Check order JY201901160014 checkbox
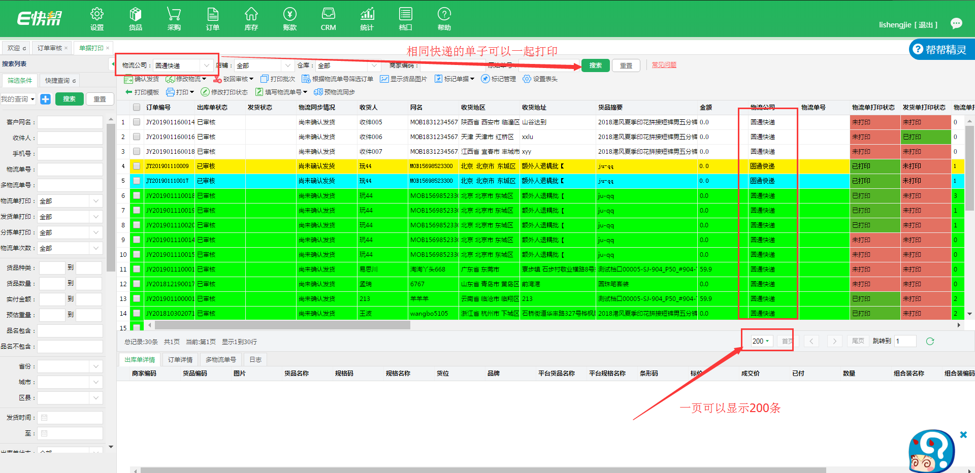This screenshot has height=473, width=975. tap(137, 122)
